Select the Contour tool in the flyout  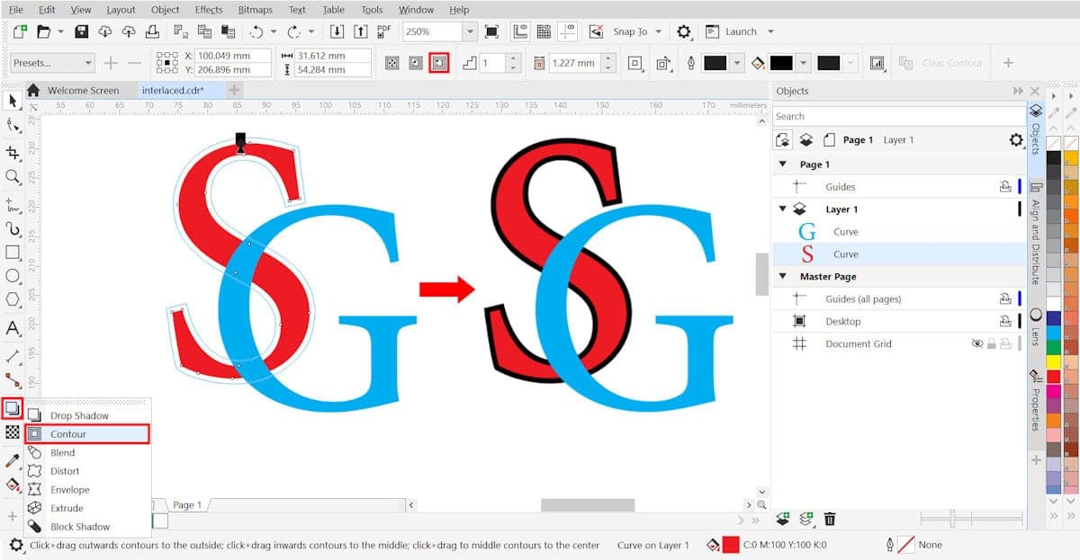(x=86, y=434)
